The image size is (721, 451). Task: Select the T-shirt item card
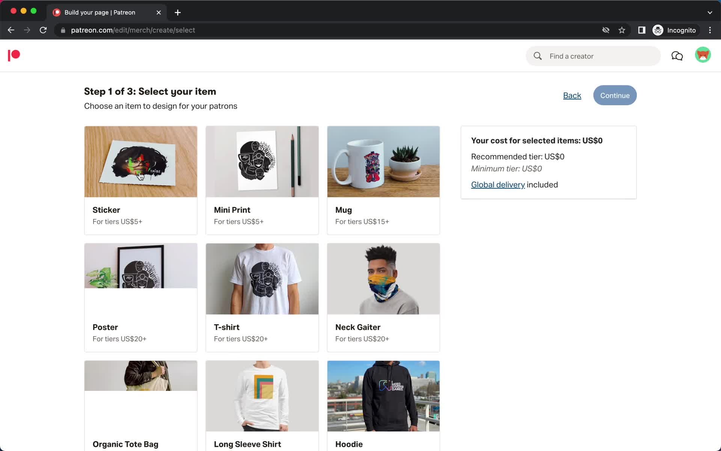coord(262,297)
